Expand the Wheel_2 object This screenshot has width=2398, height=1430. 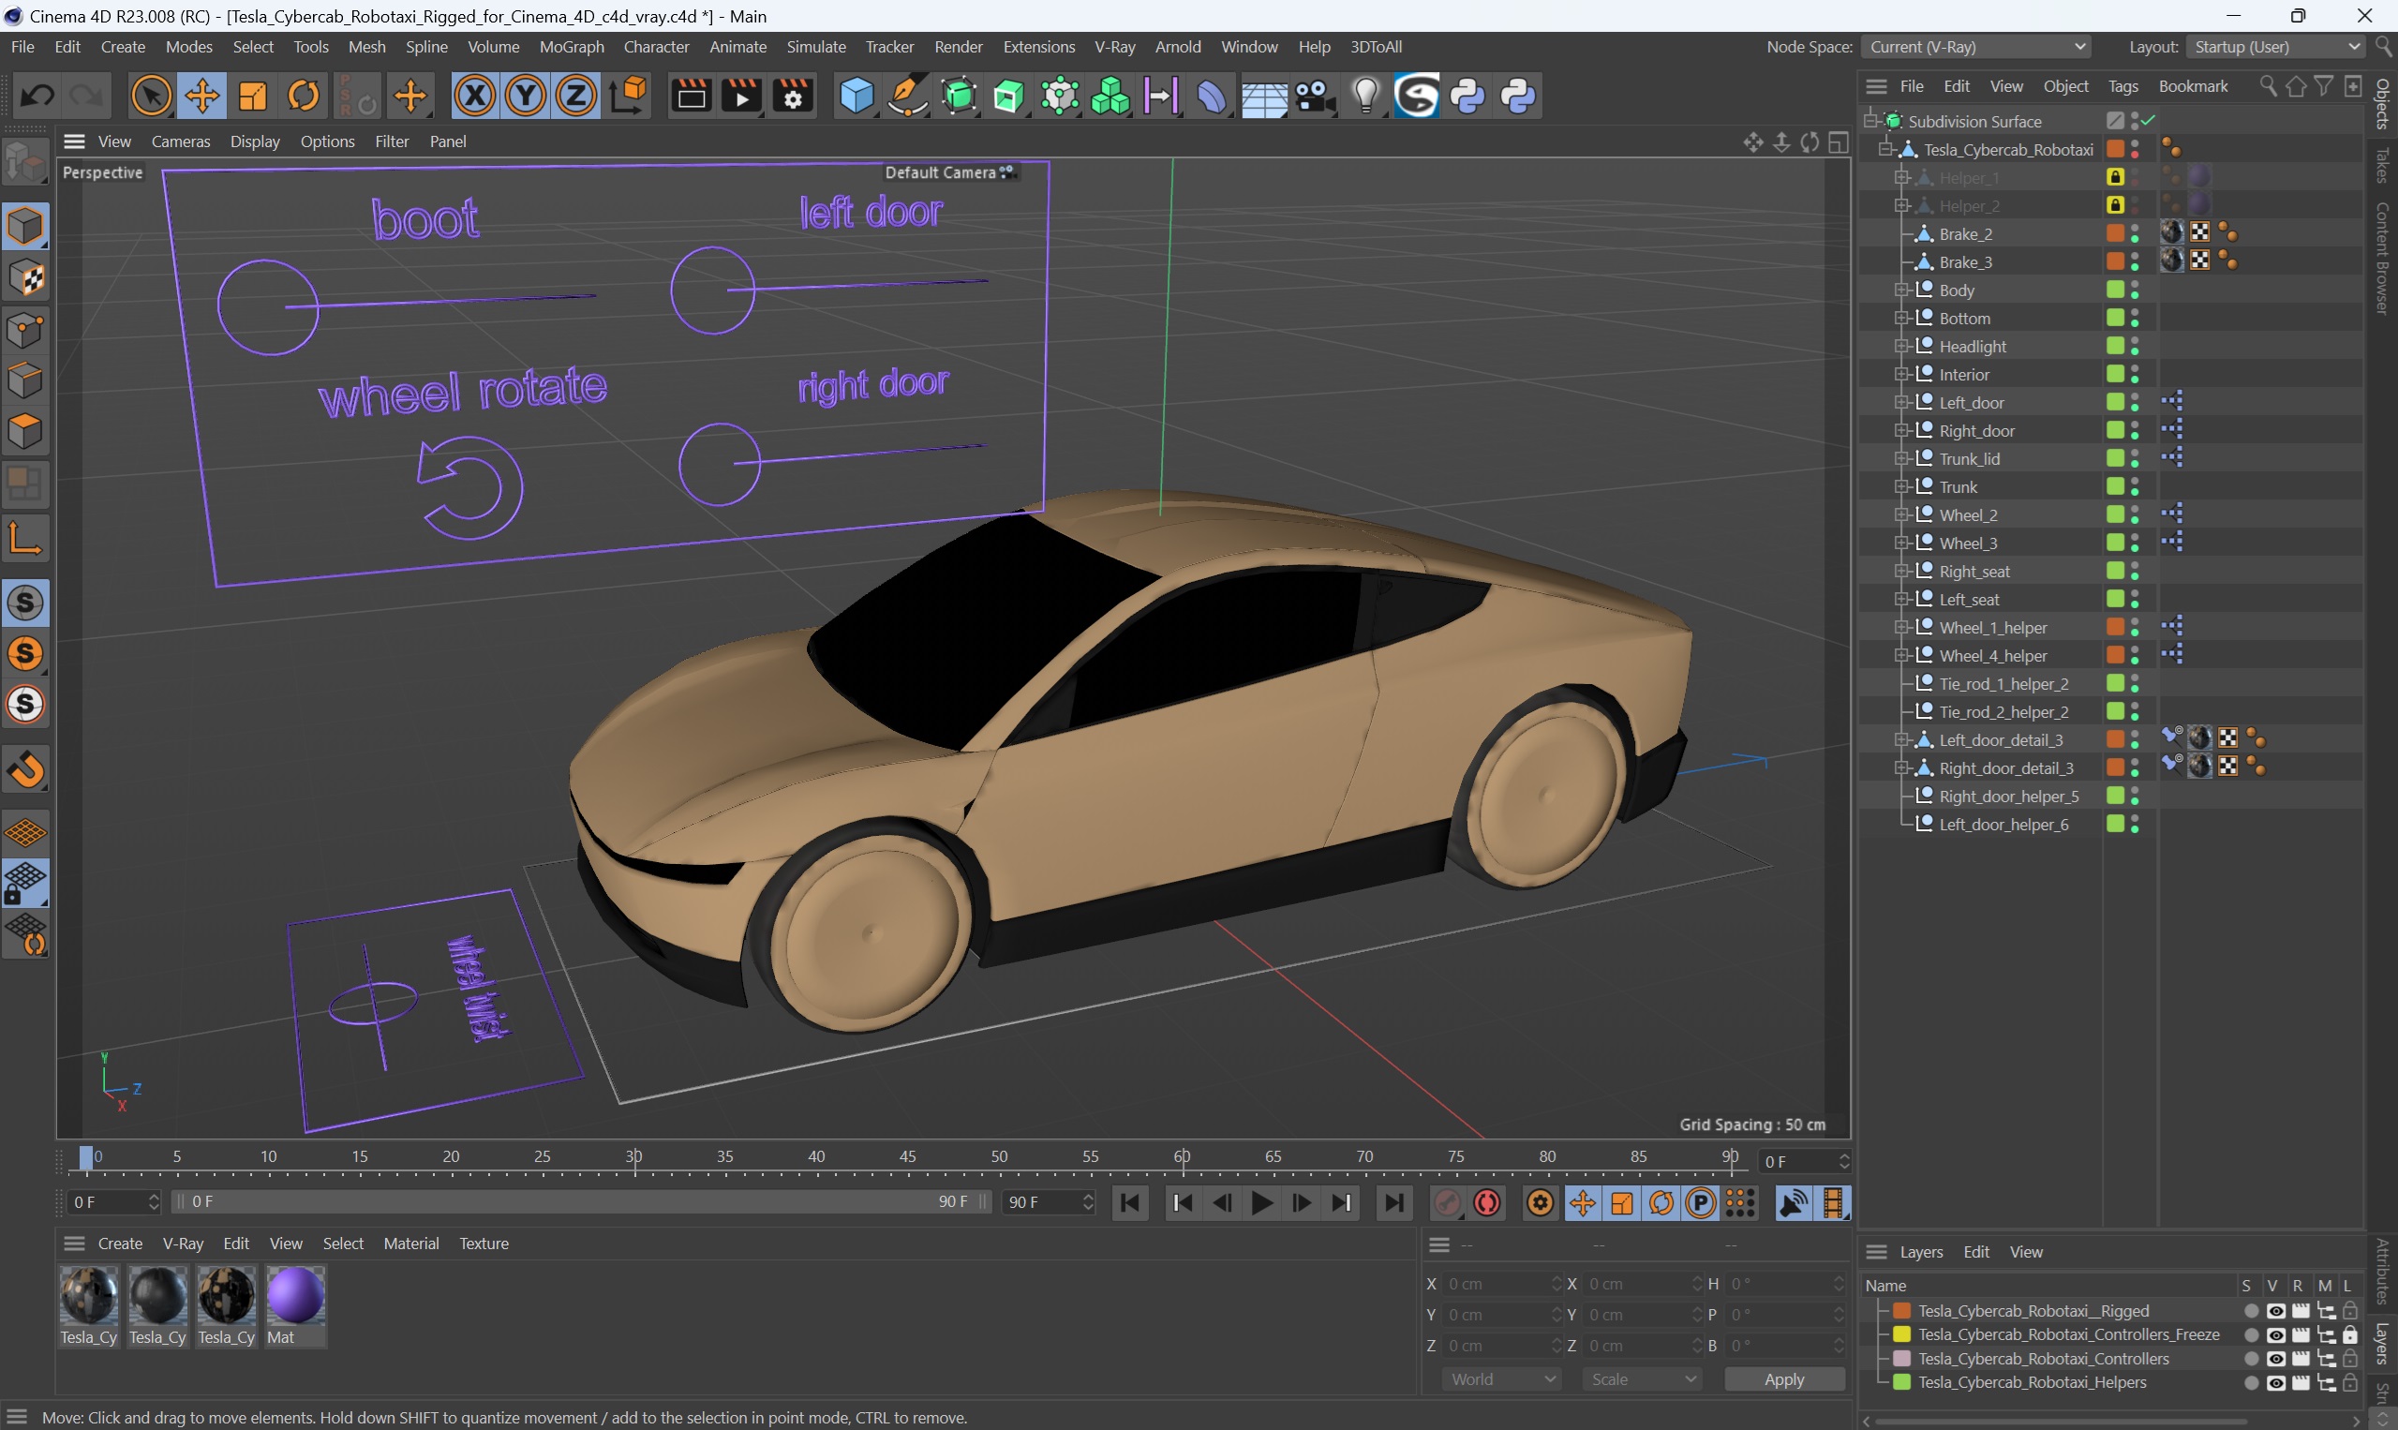tap(1900, 515)
